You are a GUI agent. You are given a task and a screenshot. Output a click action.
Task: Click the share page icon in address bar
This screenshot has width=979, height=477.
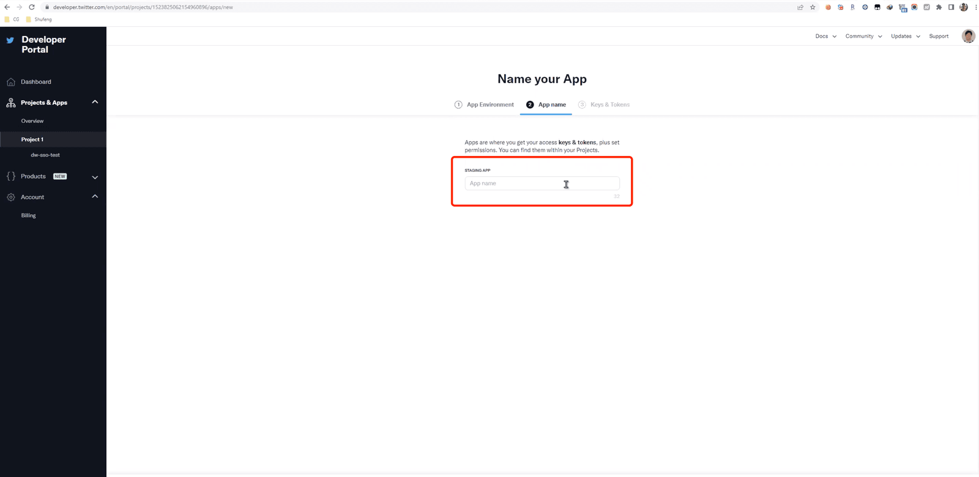(800, 7)
